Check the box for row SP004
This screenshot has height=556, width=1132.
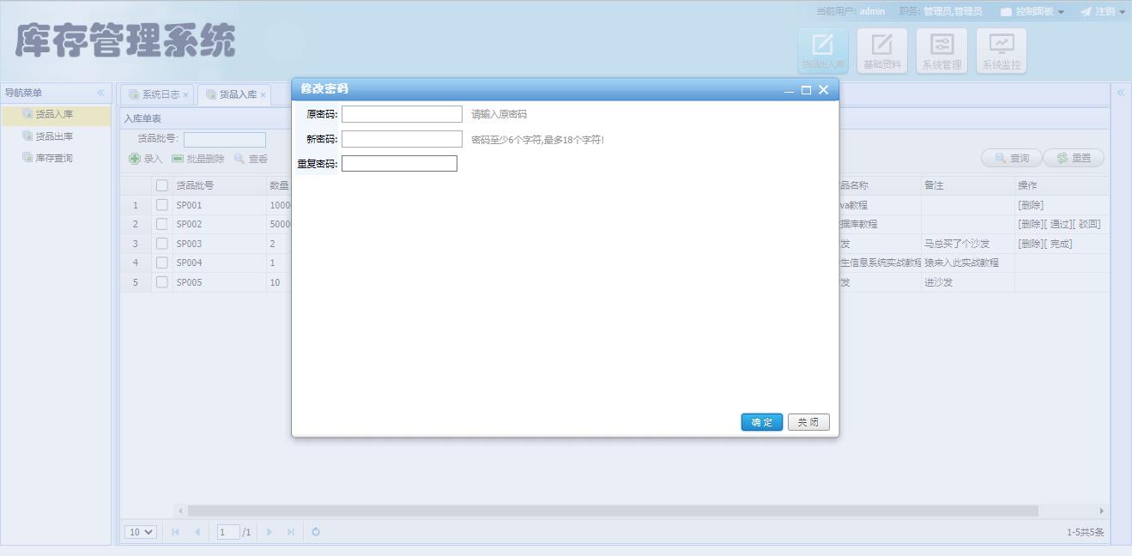[x=161, y=263]
